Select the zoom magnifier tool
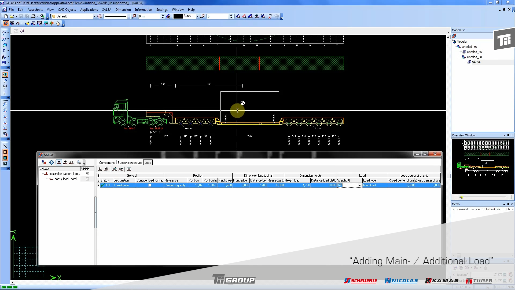The width and height of the screenshot is (515, 290). (x=5, y=75)
